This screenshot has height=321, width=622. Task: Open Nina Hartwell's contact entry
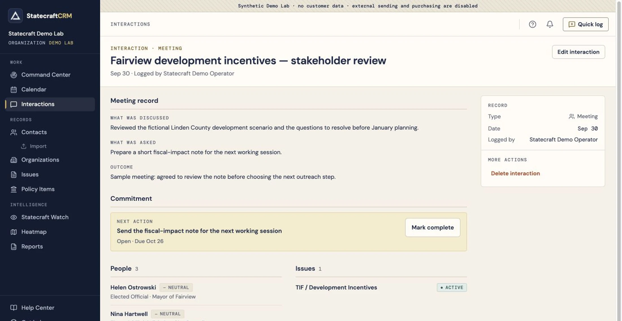point(129,314)
